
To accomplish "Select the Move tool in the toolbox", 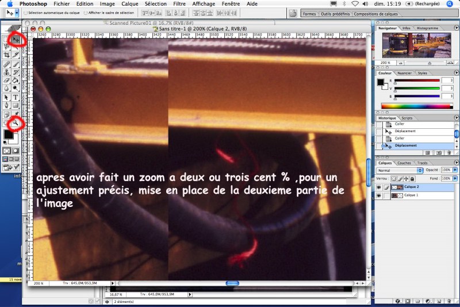I will 16,39.
